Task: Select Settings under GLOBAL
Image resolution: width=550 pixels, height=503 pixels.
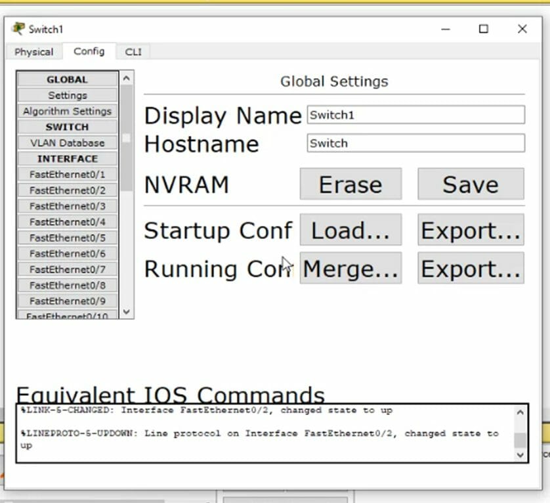Action: point(67,95)
